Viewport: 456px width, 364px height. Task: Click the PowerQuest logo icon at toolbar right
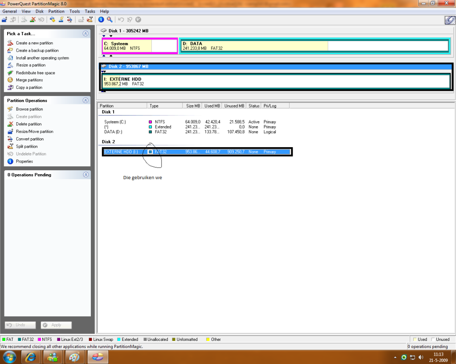click(450, 20)
